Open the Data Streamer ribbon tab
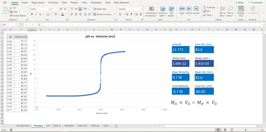Image resolution: width=266 pixels, height=132 pixels. click(x=122, y=2)
